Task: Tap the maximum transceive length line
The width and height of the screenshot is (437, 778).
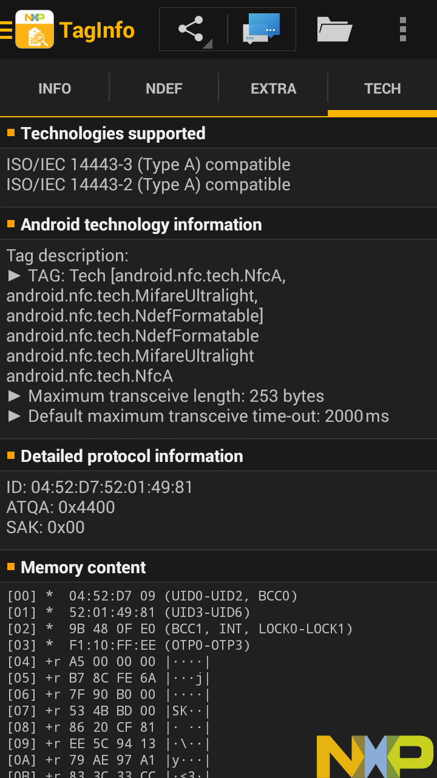Action: (176, 396)
